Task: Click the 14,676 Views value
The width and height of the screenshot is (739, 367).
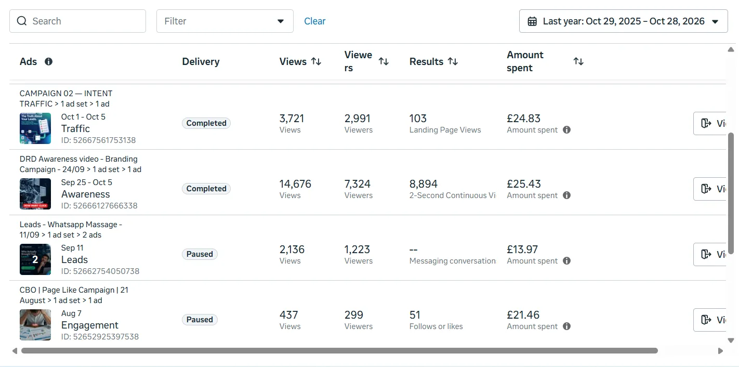Action: click(x=296, y=184)
